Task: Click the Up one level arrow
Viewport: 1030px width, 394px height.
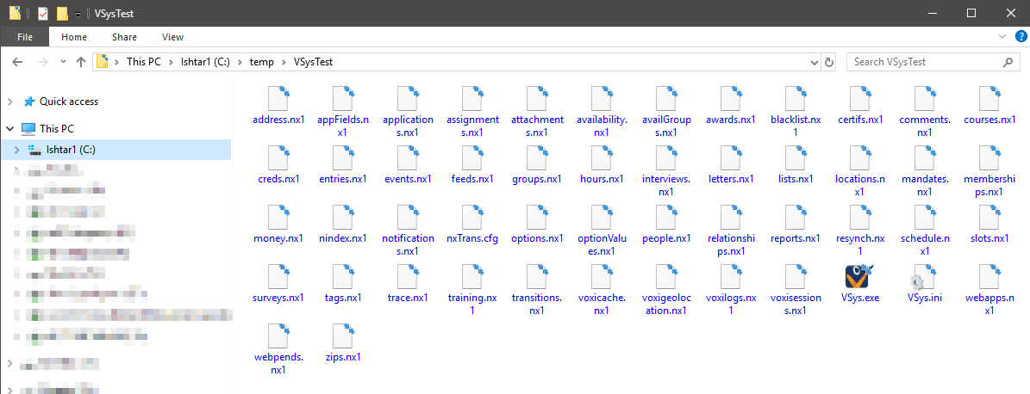Action: click(x=81, y=62)
